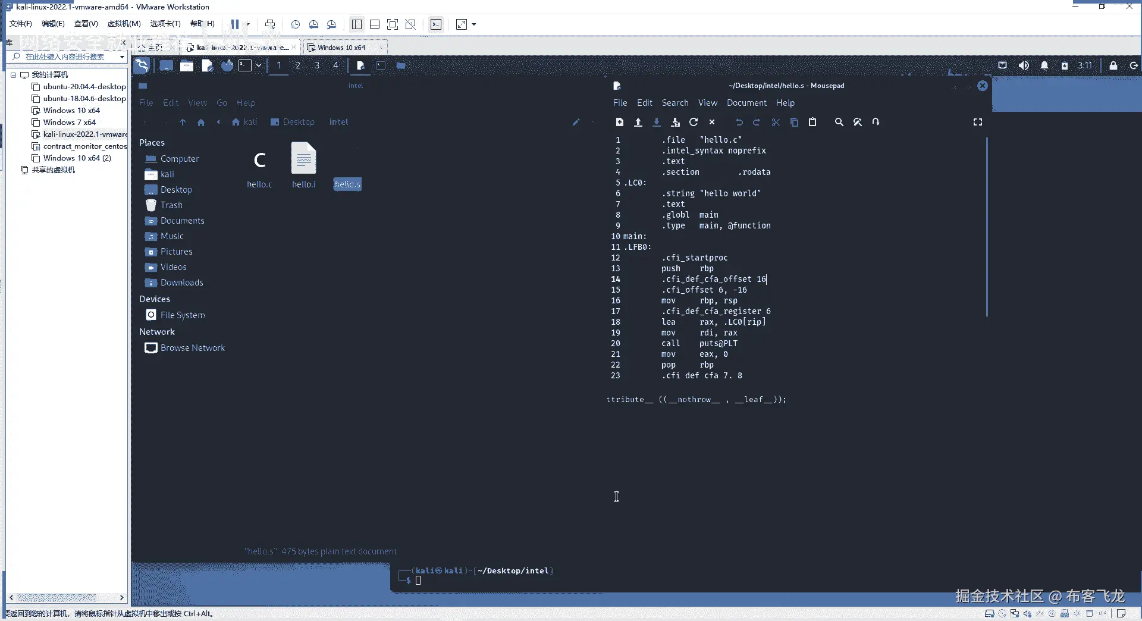Click find and replace icon
This screenshot has height=621, width=1142.
(857, 122)
